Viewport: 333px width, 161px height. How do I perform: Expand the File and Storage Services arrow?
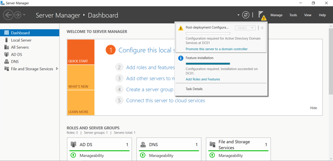[57, 69]
